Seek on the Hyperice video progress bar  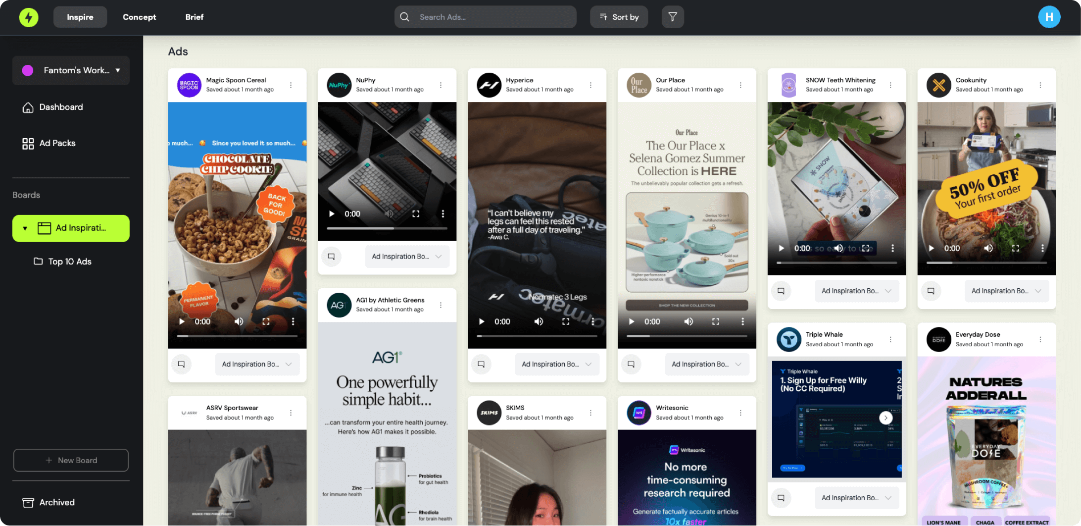[x=537, y=336]
